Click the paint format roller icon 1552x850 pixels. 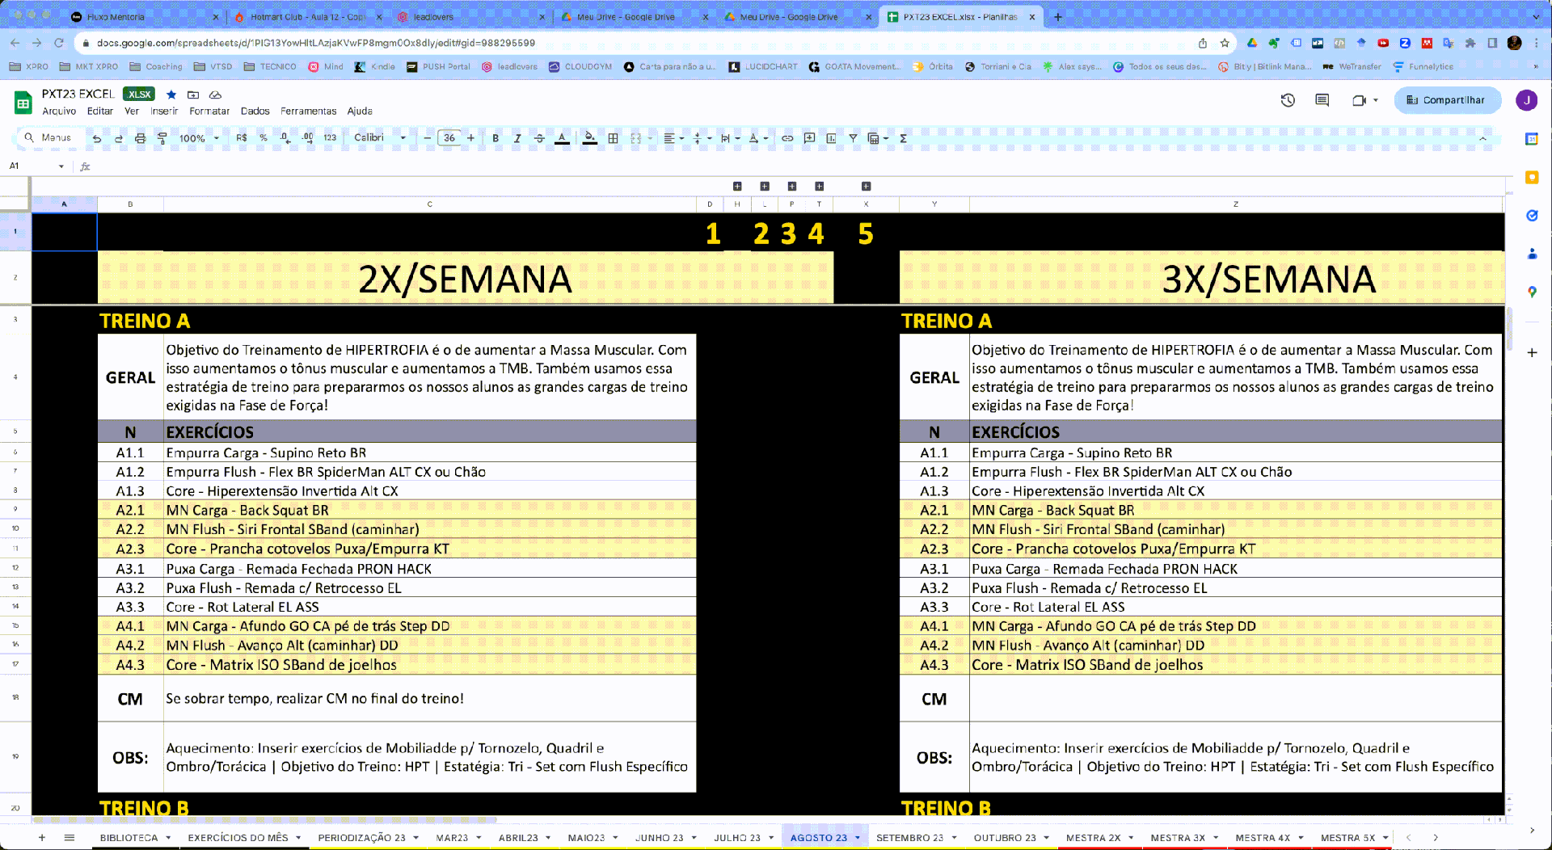coord(162,138)
